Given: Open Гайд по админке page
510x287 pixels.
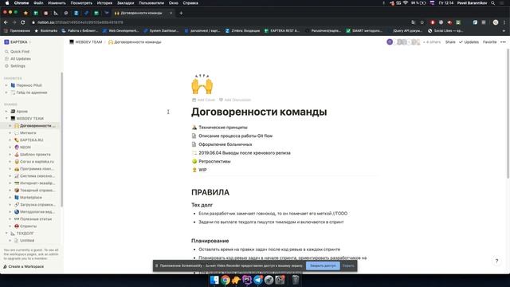Looking at the screenshot, I should pos(32,92).
